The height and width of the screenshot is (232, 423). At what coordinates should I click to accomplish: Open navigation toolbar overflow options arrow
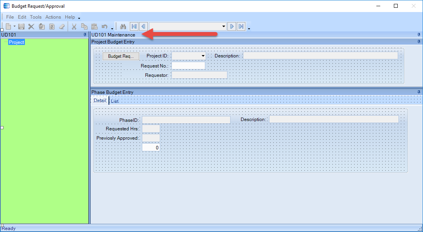point(249,29)
